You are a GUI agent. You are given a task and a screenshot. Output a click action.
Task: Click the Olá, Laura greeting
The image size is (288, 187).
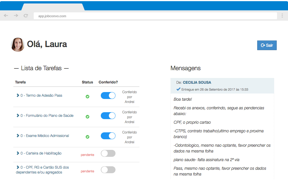[x=47, y=44]
